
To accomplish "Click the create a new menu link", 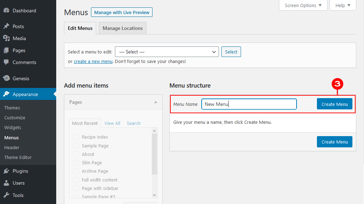I will (x=93, y=61).
